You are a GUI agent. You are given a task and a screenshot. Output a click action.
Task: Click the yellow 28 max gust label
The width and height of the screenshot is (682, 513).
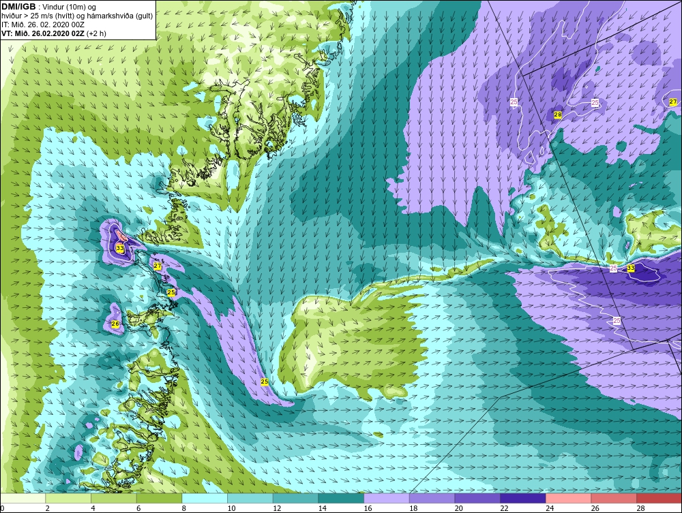coord(558,114)
